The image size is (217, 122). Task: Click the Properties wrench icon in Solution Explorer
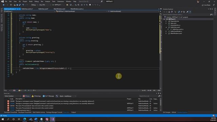click(187, 12)
